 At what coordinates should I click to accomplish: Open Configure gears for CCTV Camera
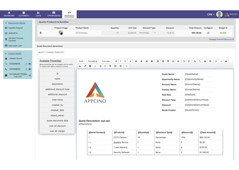(x=208, y=33)
